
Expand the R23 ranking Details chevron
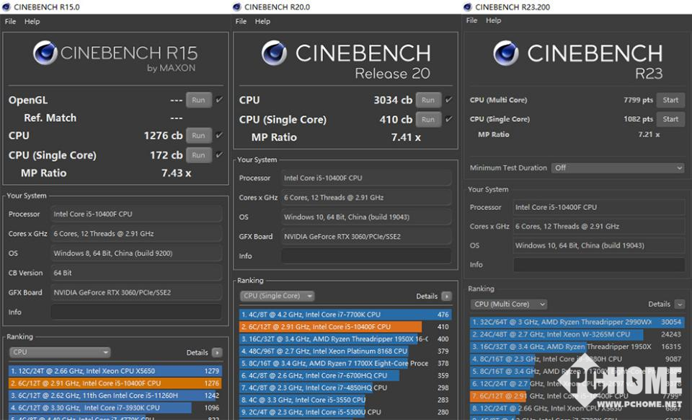(x=680, y=305)
